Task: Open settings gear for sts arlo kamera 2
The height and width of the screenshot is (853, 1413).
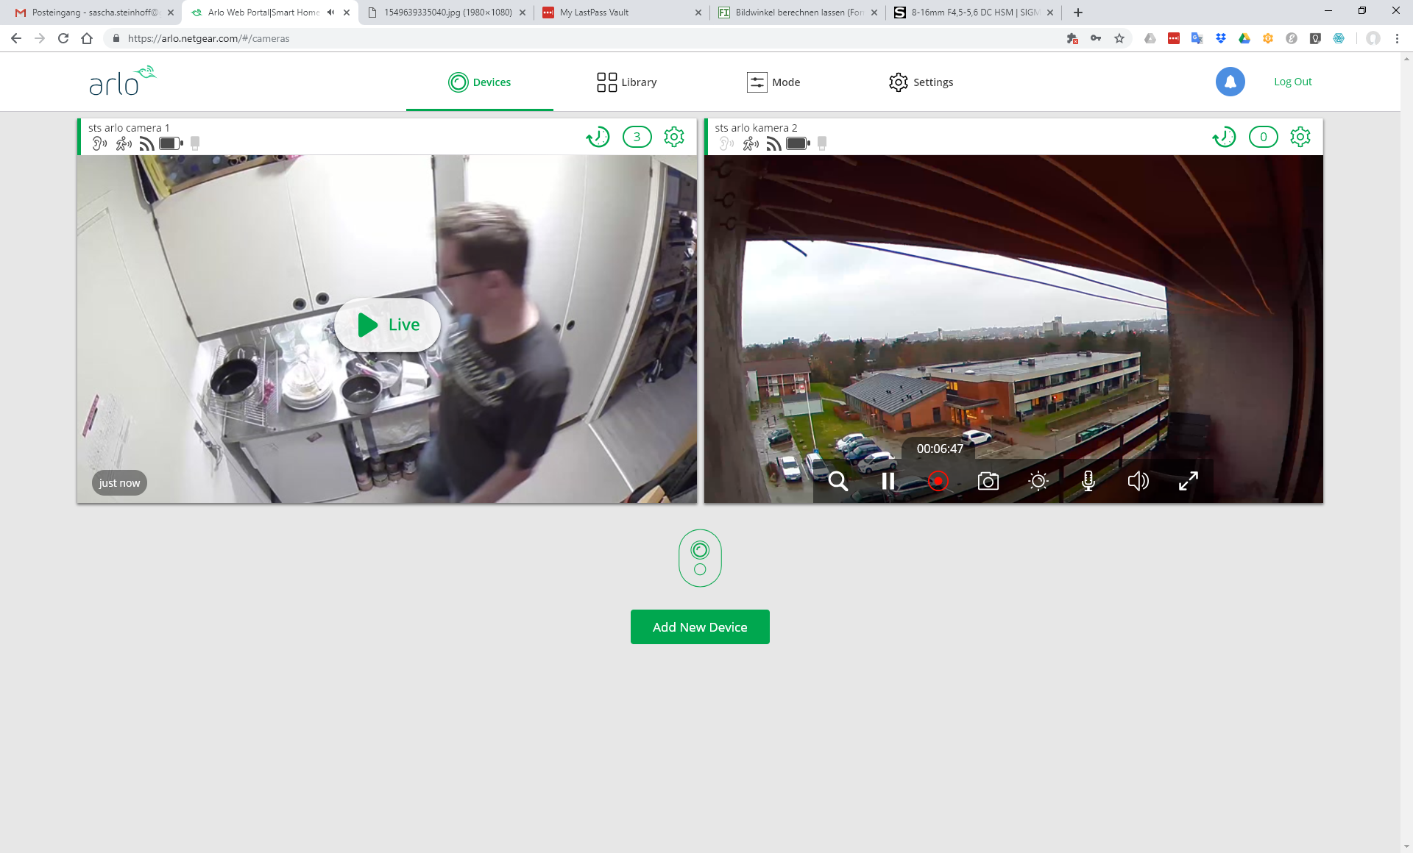Action: 1300,137
